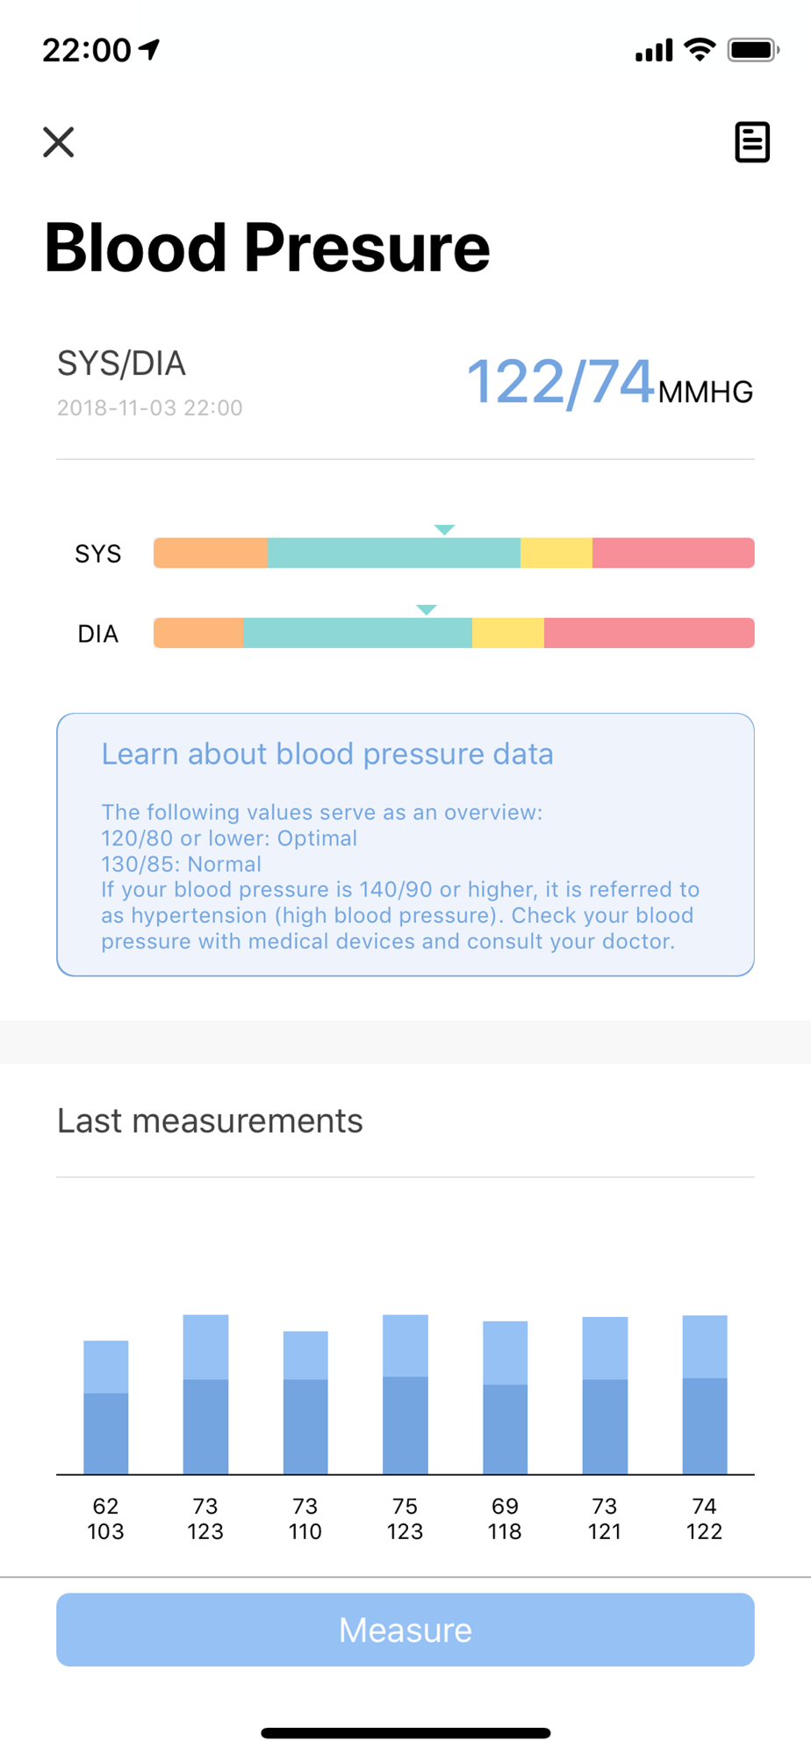Viewport: 811px width, 1756px height.
Task: Tap the Last measurements heading
Action: [210, 1120]
